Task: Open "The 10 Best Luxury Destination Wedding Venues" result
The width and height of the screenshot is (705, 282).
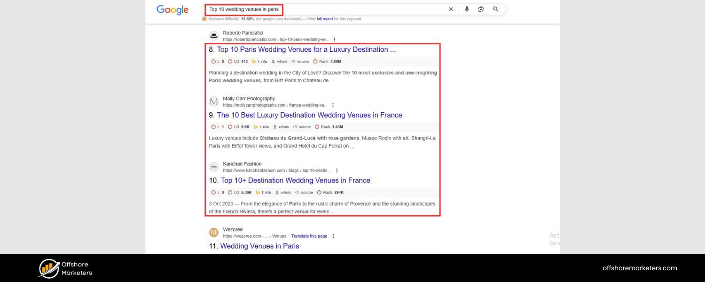Action: [x=309, y=115]
